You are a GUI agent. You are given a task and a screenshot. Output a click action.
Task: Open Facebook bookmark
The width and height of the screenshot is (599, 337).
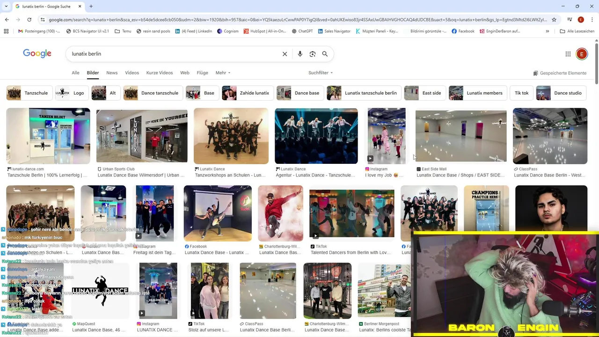[x=463, y=31]
